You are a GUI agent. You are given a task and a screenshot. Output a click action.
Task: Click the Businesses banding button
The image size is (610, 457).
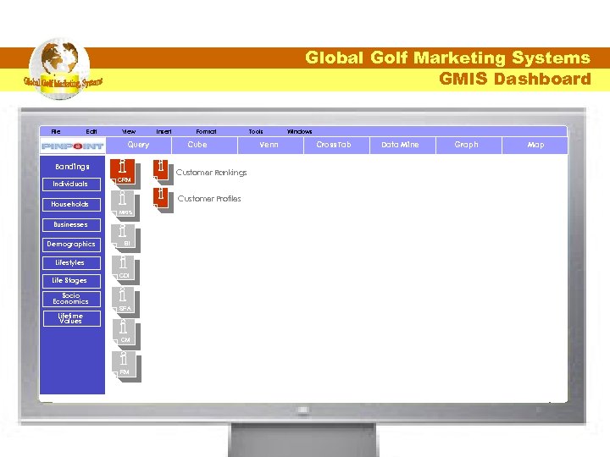pos(71,224)
